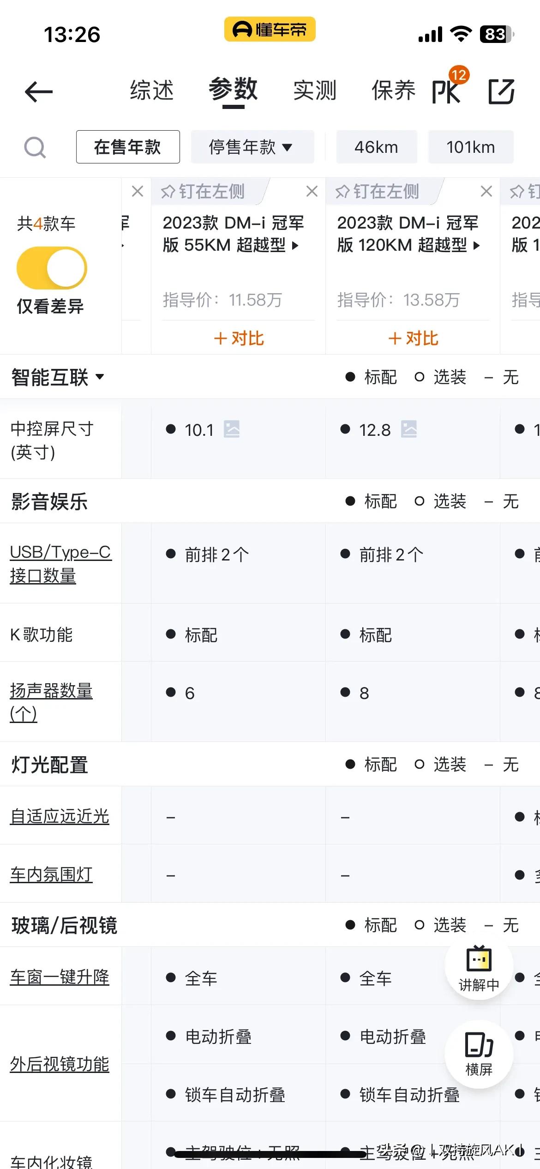Tap the back arrow icon
This screenshot has width=540, height=1169.
click(x=39, y=91)
